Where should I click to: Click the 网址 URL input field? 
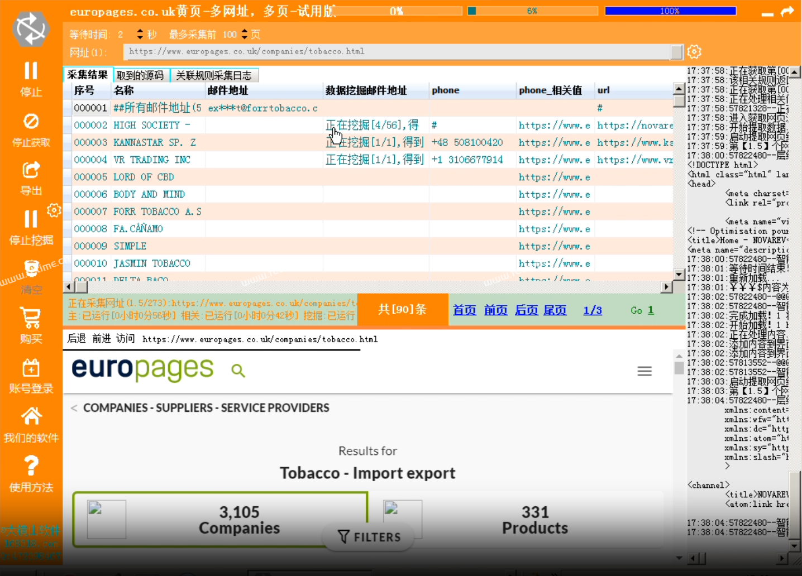(x=397, y=51)
